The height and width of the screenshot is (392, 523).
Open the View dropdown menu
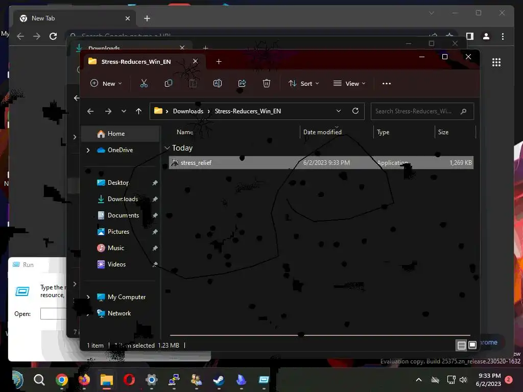point(349,83)
